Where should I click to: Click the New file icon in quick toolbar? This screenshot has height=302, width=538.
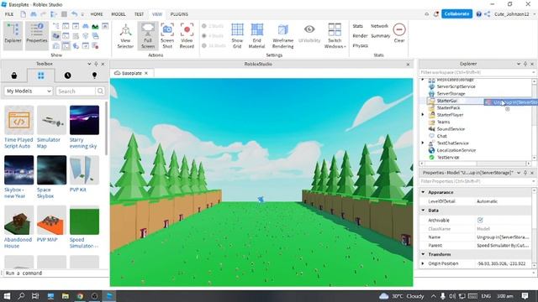23,14
